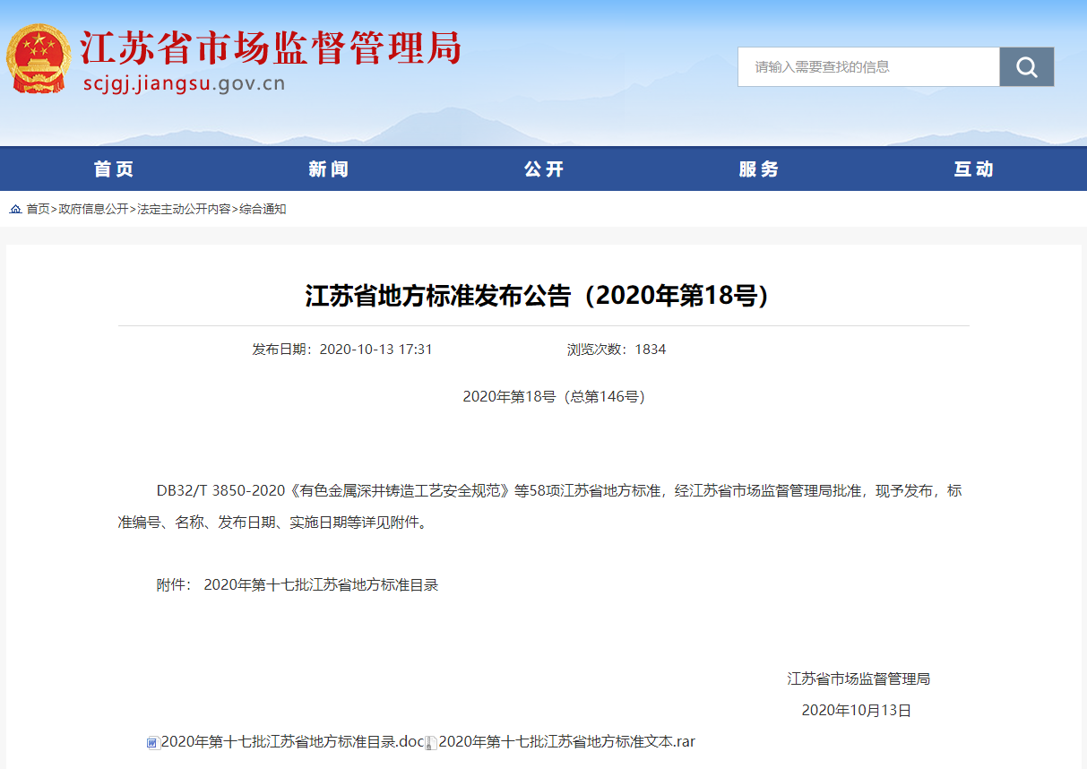Navigate to 政府信息公开 breadcrumb link
Image resolution: width=1087 pixels, height=769 pixels.
pos(93,209)
